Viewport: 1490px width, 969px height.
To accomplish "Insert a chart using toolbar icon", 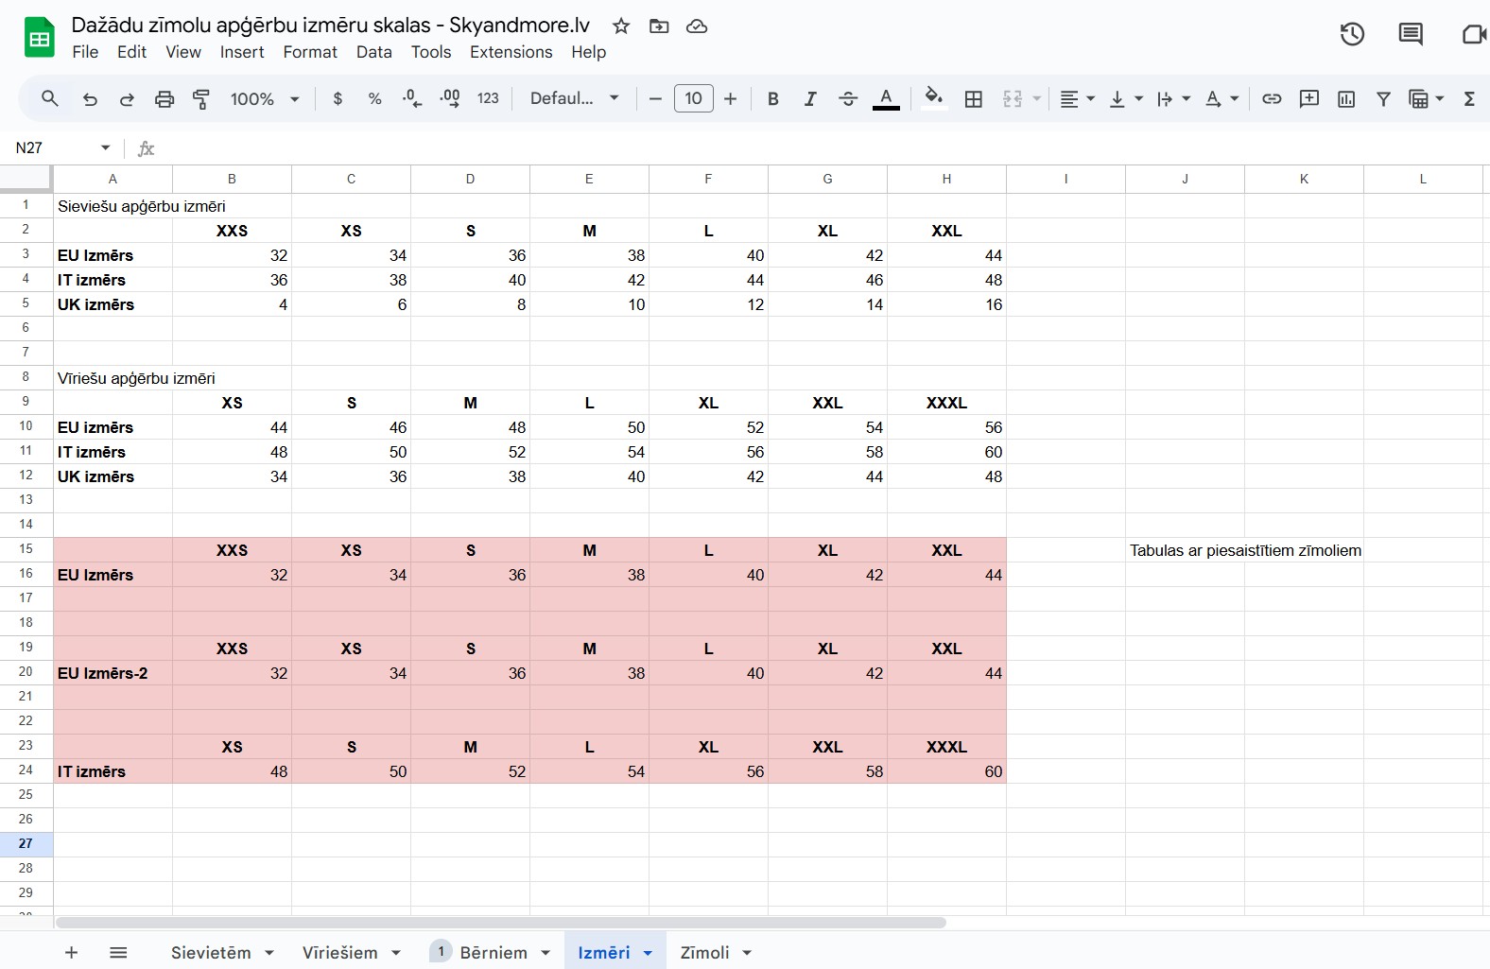I will (1346, 98).
